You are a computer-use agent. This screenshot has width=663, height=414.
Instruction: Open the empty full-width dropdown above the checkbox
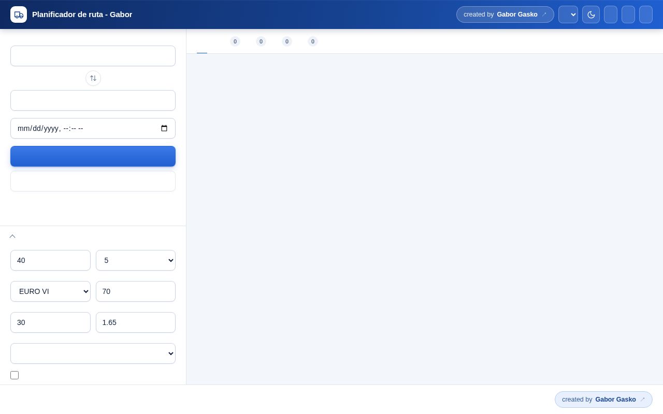(x=93, y=353)
